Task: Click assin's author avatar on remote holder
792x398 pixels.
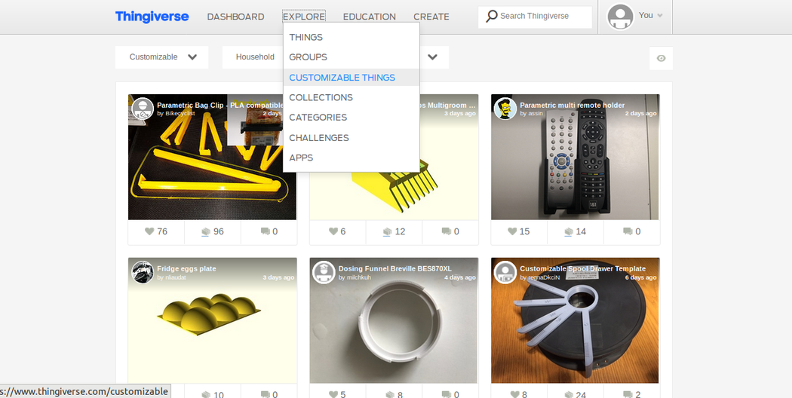Action: coord(505,109)
